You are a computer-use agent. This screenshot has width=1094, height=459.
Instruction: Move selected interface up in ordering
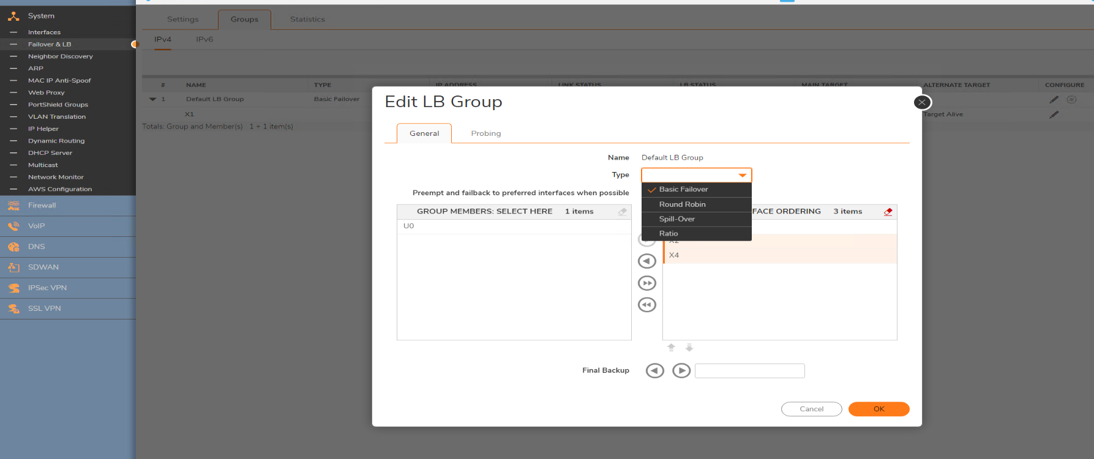[671, 348]
